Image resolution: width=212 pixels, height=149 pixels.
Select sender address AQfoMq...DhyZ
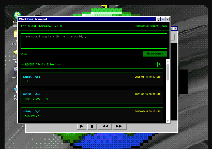click(32, 112)
